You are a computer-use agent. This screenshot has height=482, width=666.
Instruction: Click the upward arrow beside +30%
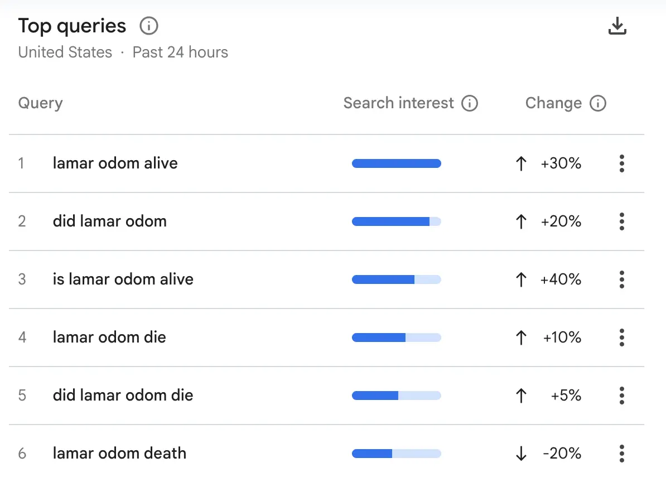tap(520, 163)
